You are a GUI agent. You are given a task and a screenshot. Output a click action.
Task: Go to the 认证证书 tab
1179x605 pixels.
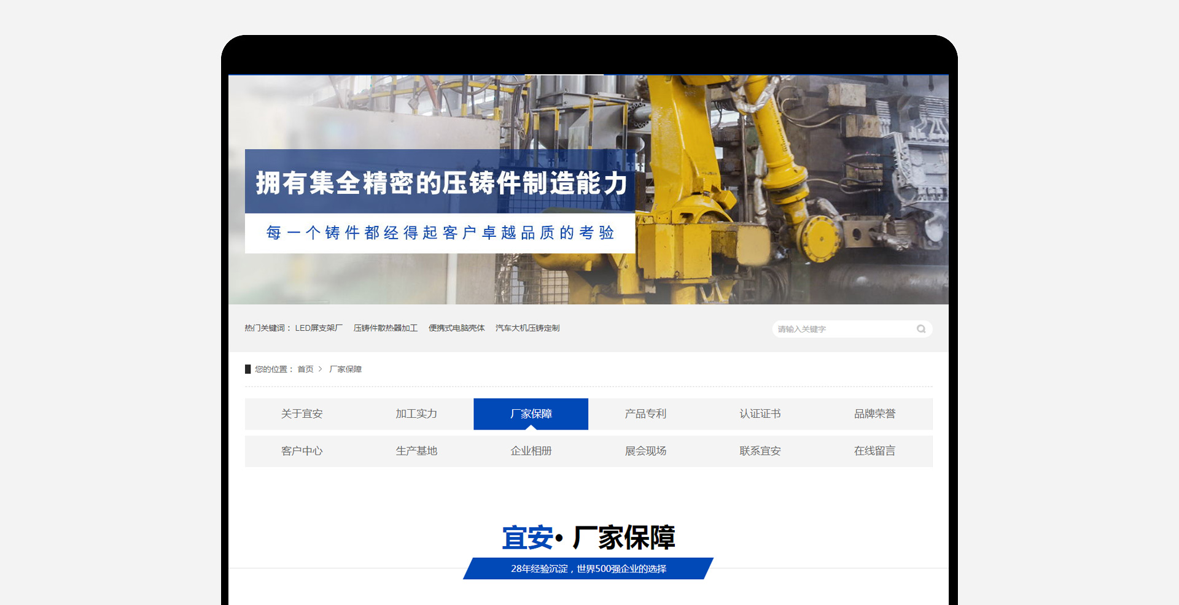[x=760, y=414]
